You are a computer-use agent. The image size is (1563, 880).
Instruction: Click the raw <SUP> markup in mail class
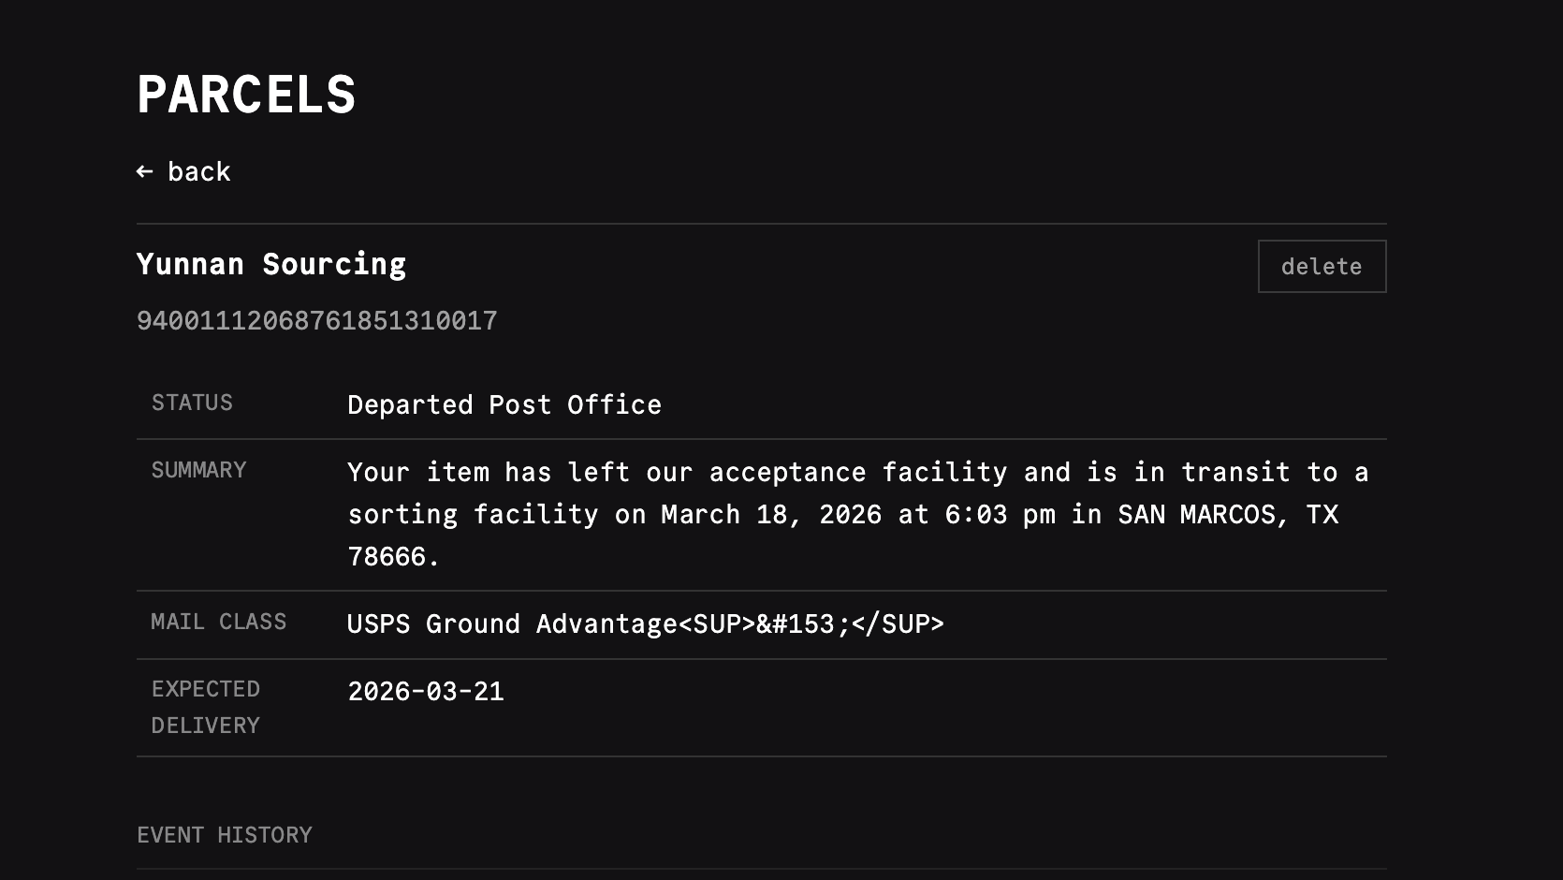coord(717,623)
